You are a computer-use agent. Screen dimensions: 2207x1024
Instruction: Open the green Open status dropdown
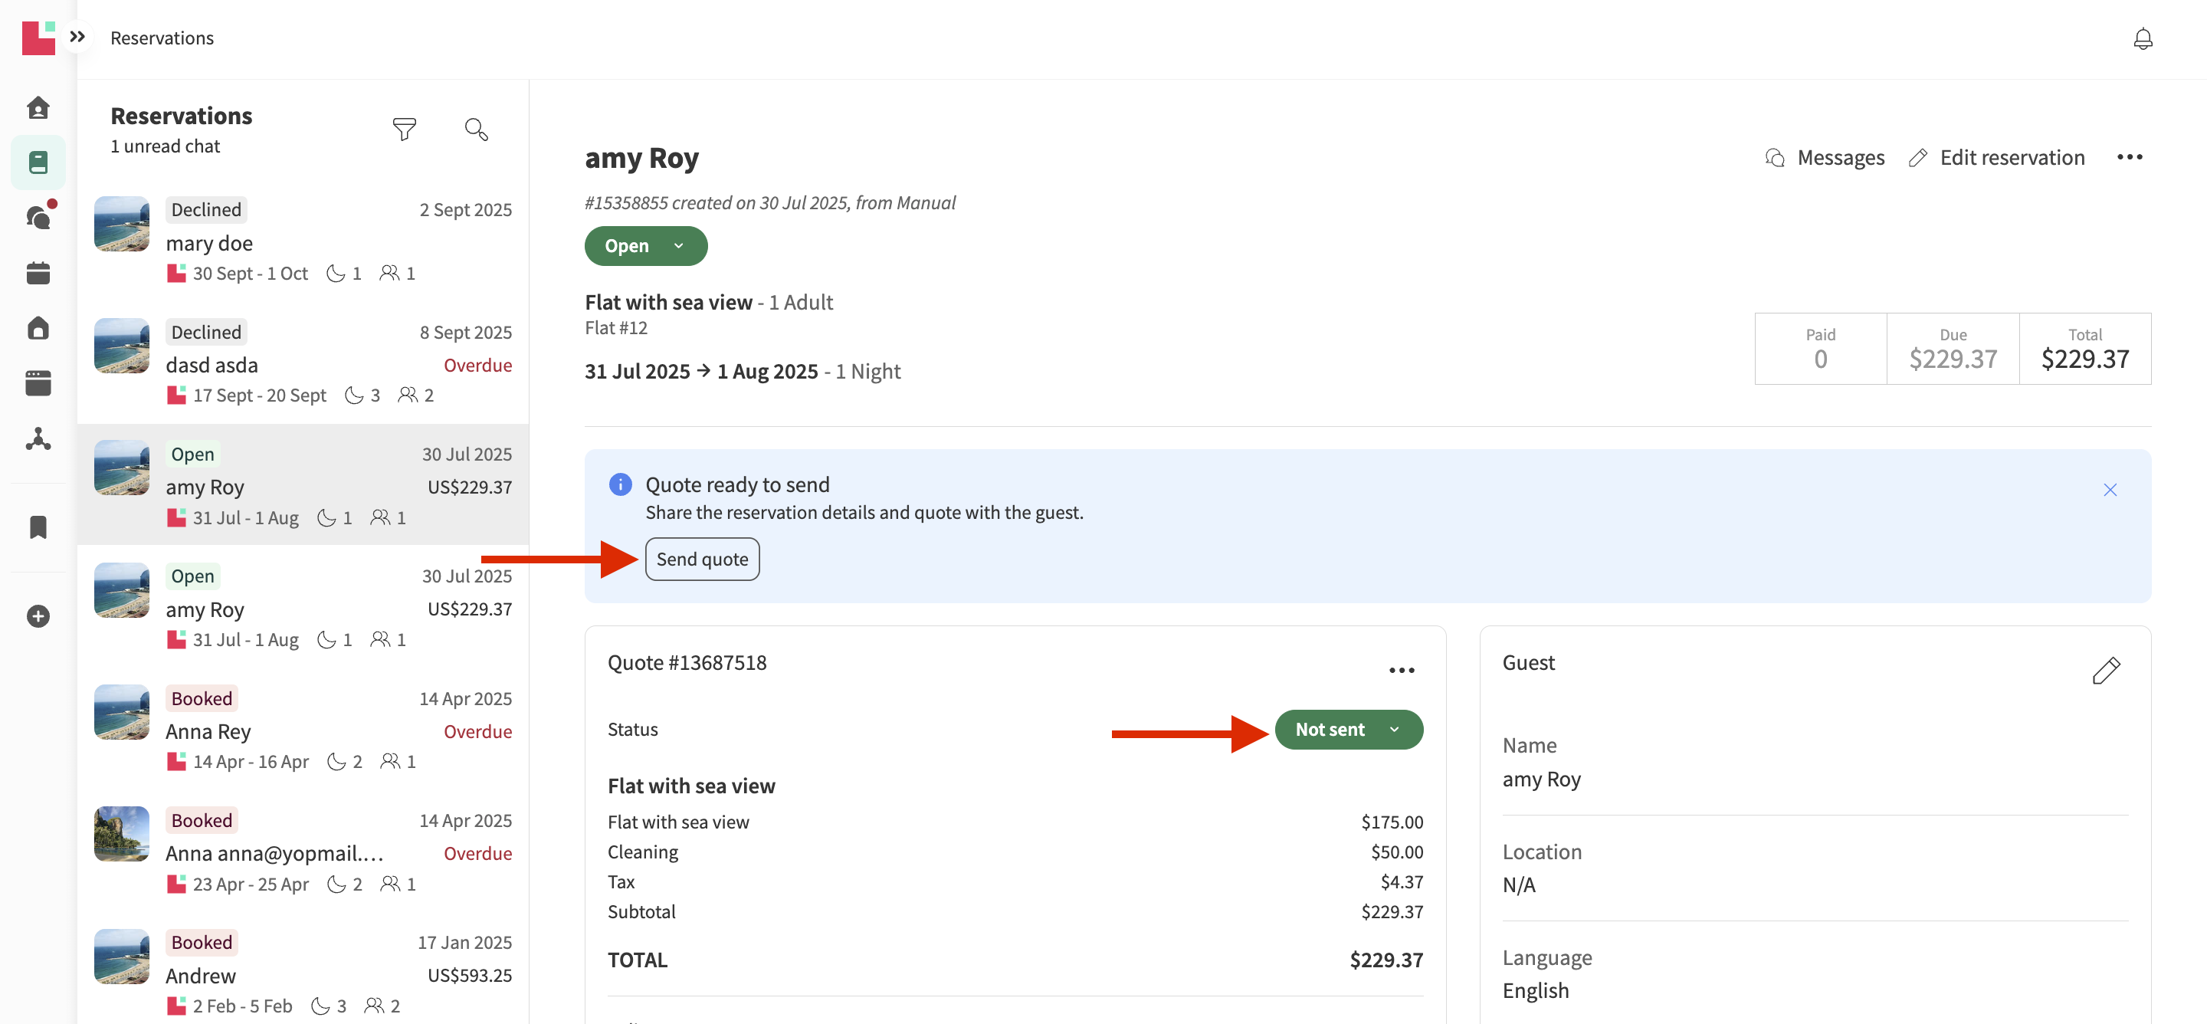(x=645, y=246)
